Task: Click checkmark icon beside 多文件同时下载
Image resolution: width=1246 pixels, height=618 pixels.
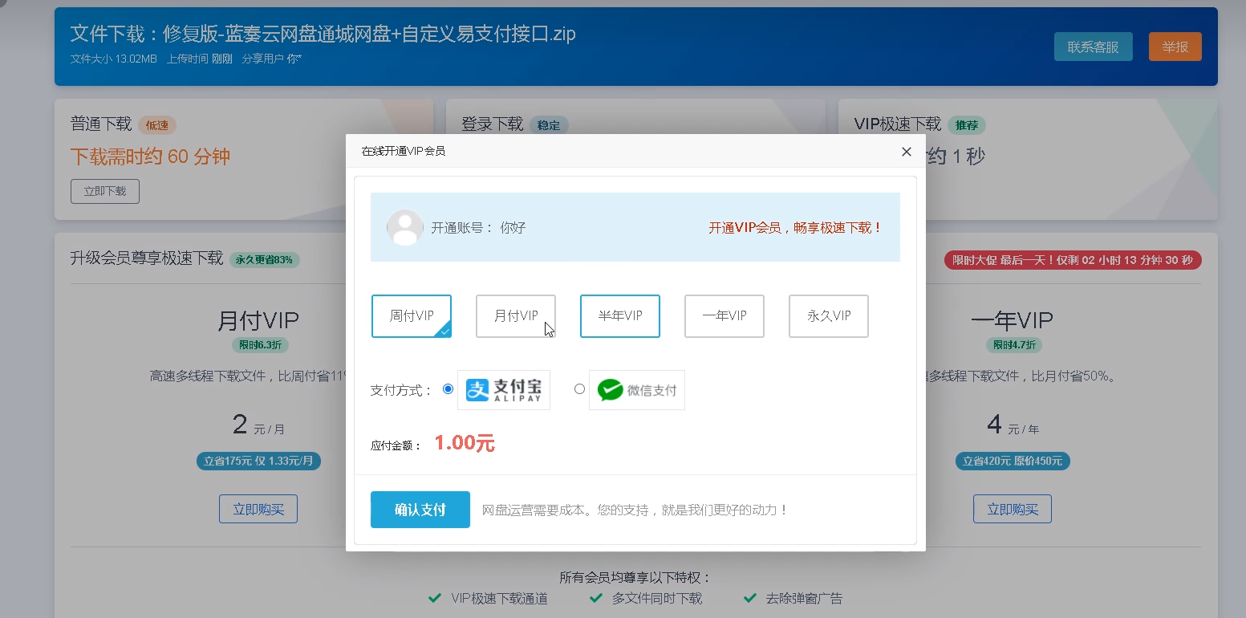Action: (x=596, y=598)
